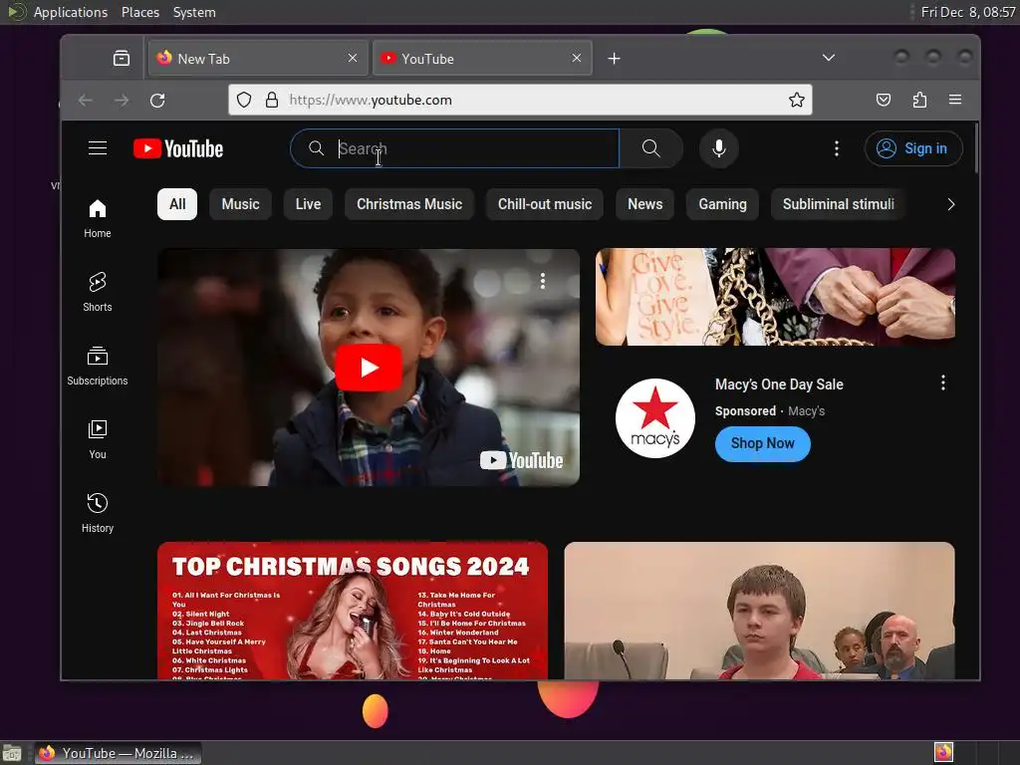Bookmark this page with the star
The image size is (1020, 765).
796,100
